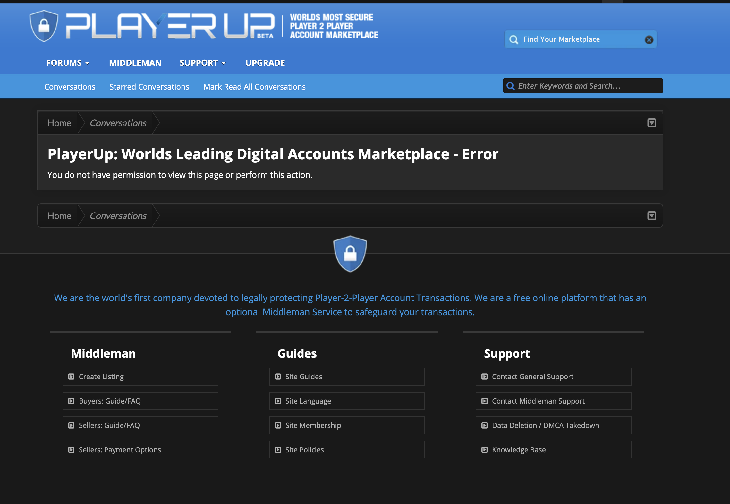Click the PLAYERUP beta wordmark logo

coord(170,26)
